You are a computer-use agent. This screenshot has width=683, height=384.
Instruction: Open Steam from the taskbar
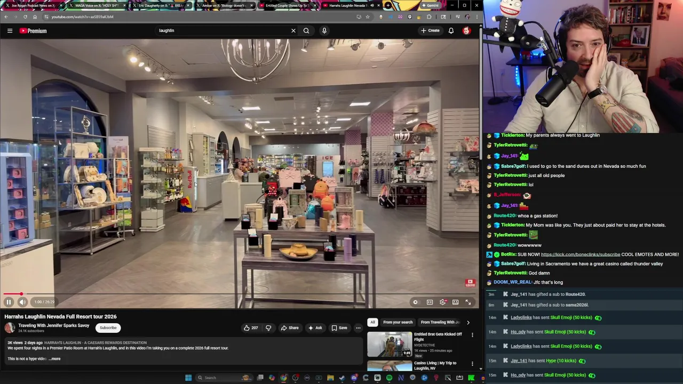click(342, 378)
